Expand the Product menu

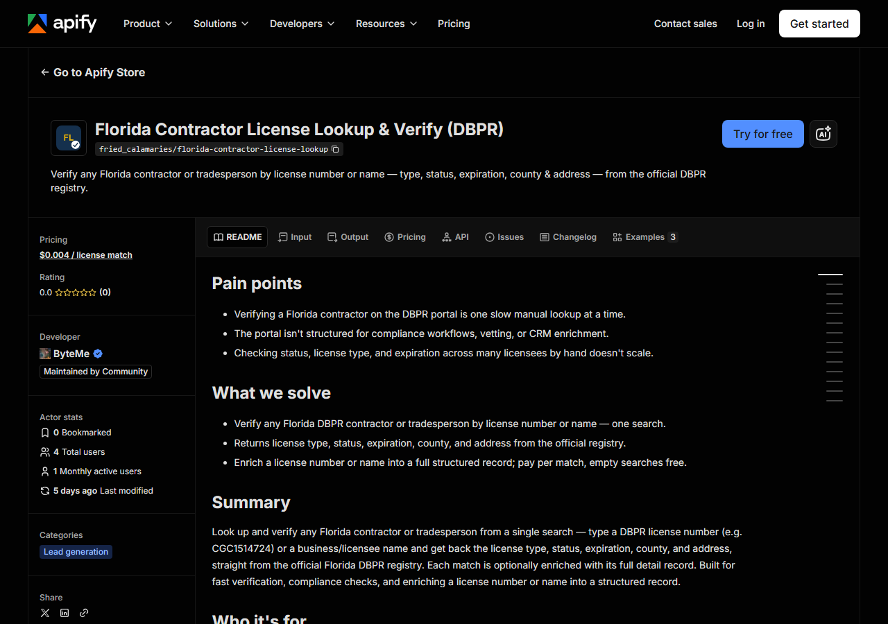pos(147,24)
